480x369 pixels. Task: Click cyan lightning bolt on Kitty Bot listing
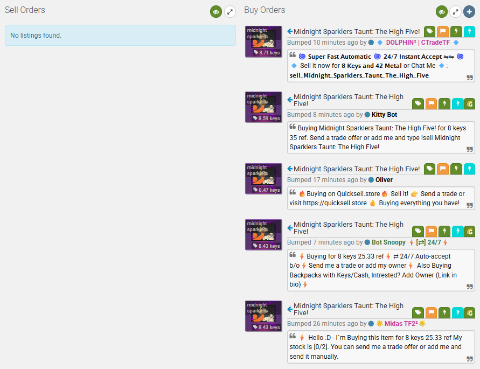coord(458,104)
